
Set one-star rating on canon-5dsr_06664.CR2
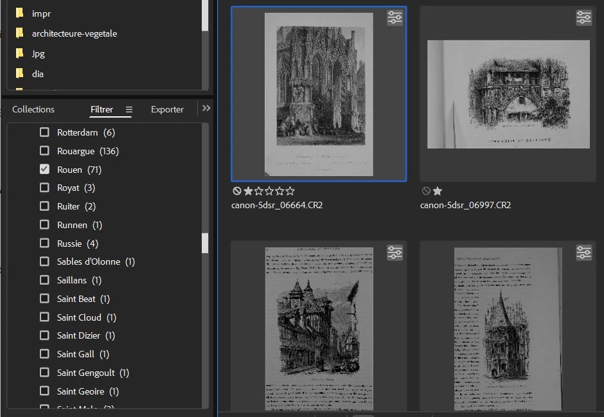(249, 191)
